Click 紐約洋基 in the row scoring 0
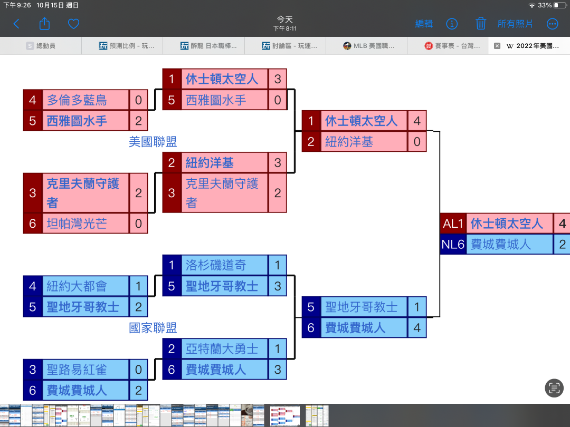 click(x=349, y=142)
